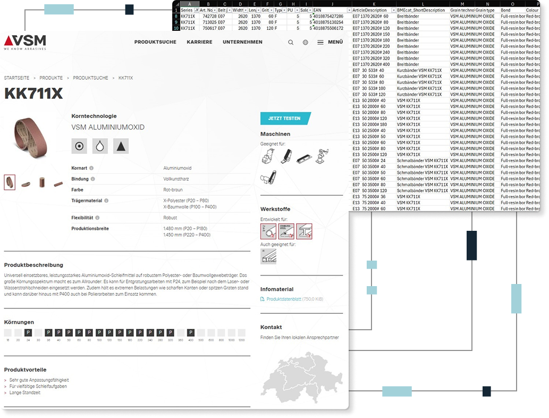This screenshot has width=549, height=418.
Task: Open the EAN column filter dropdown
Action: point(349,10)
